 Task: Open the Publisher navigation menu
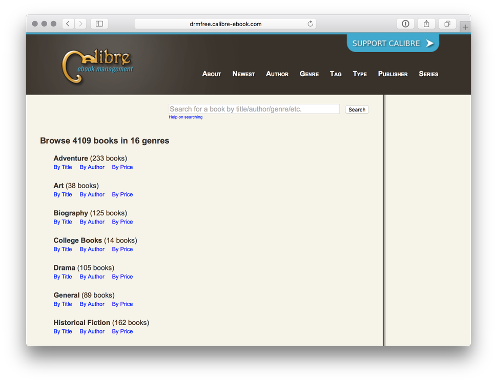(392, 74)
